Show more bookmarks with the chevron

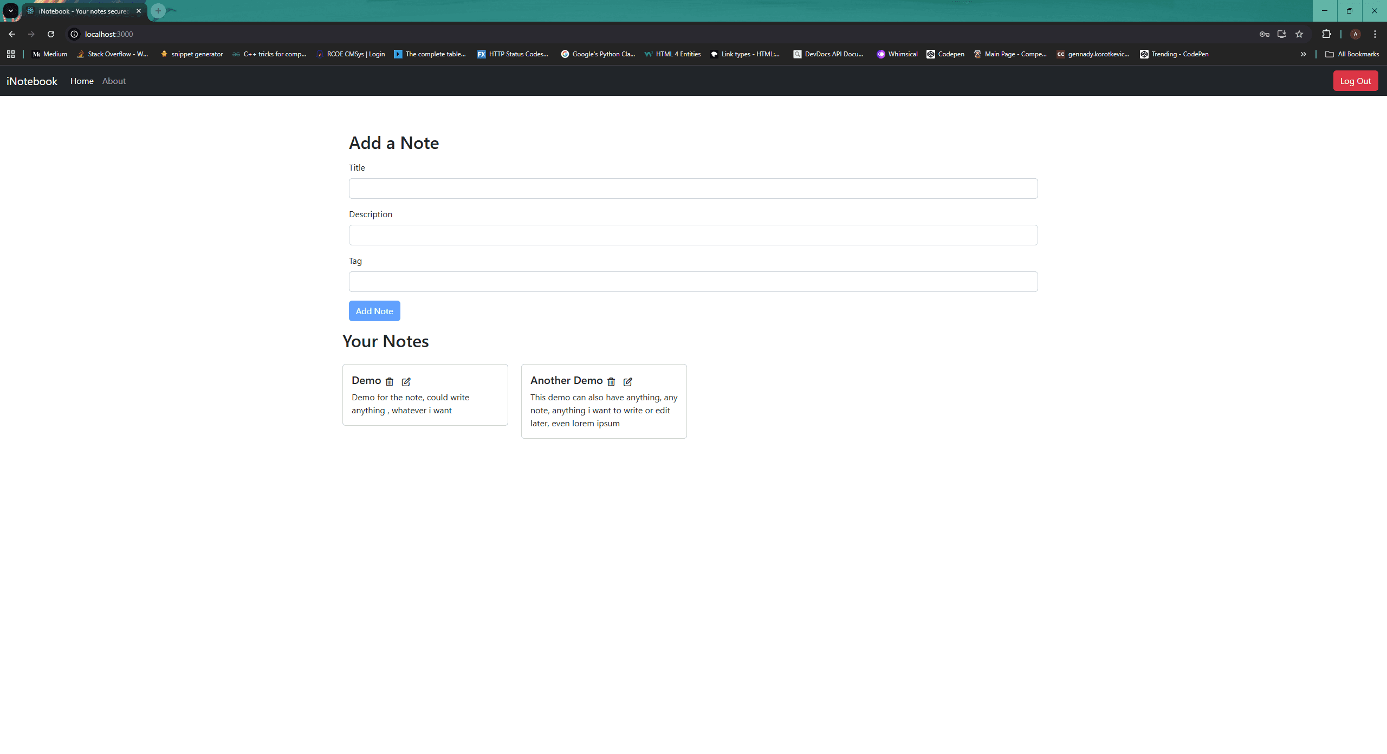click(1303, 54)
